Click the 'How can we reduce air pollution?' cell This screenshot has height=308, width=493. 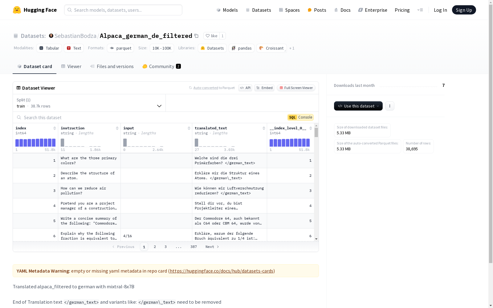89,191
